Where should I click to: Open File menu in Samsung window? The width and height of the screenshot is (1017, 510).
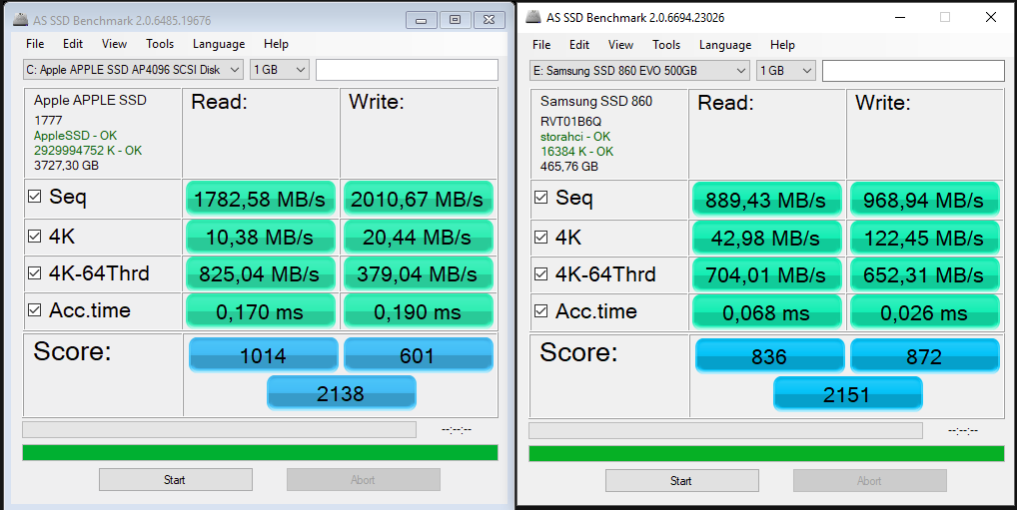tap(541, 45)
